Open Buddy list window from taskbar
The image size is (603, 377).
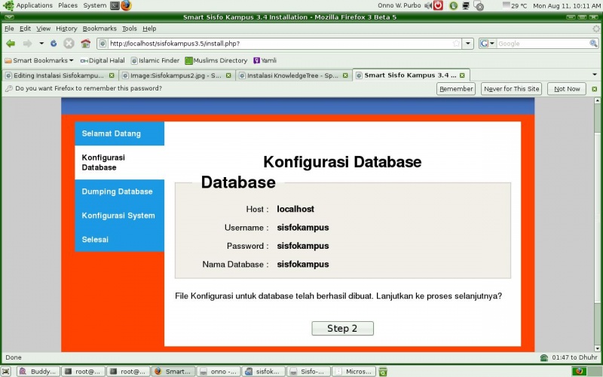click(37, 371)
